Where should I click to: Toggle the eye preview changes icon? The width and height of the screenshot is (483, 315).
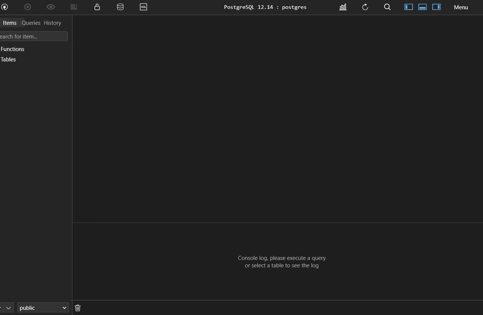[x=51, y=7]
